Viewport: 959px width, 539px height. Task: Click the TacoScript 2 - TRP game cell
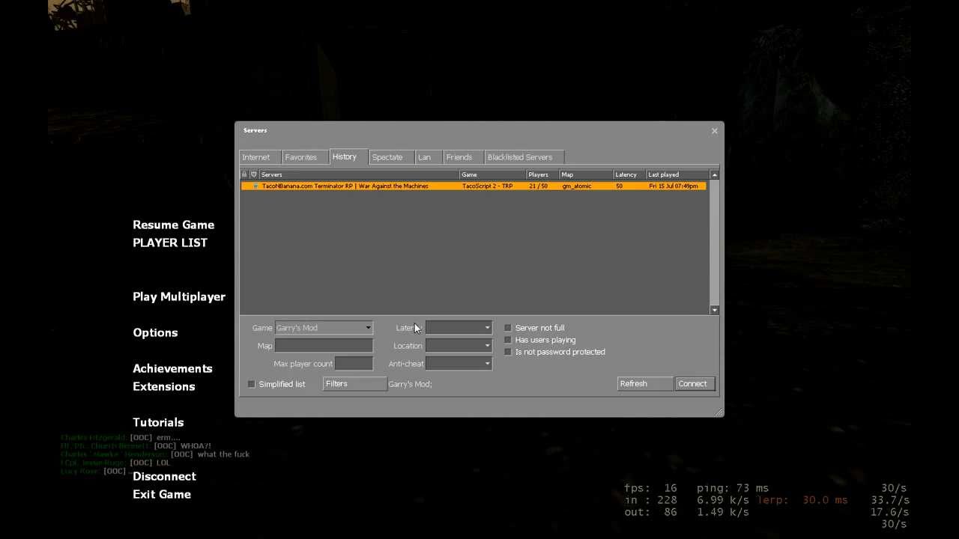coord(488,186)
